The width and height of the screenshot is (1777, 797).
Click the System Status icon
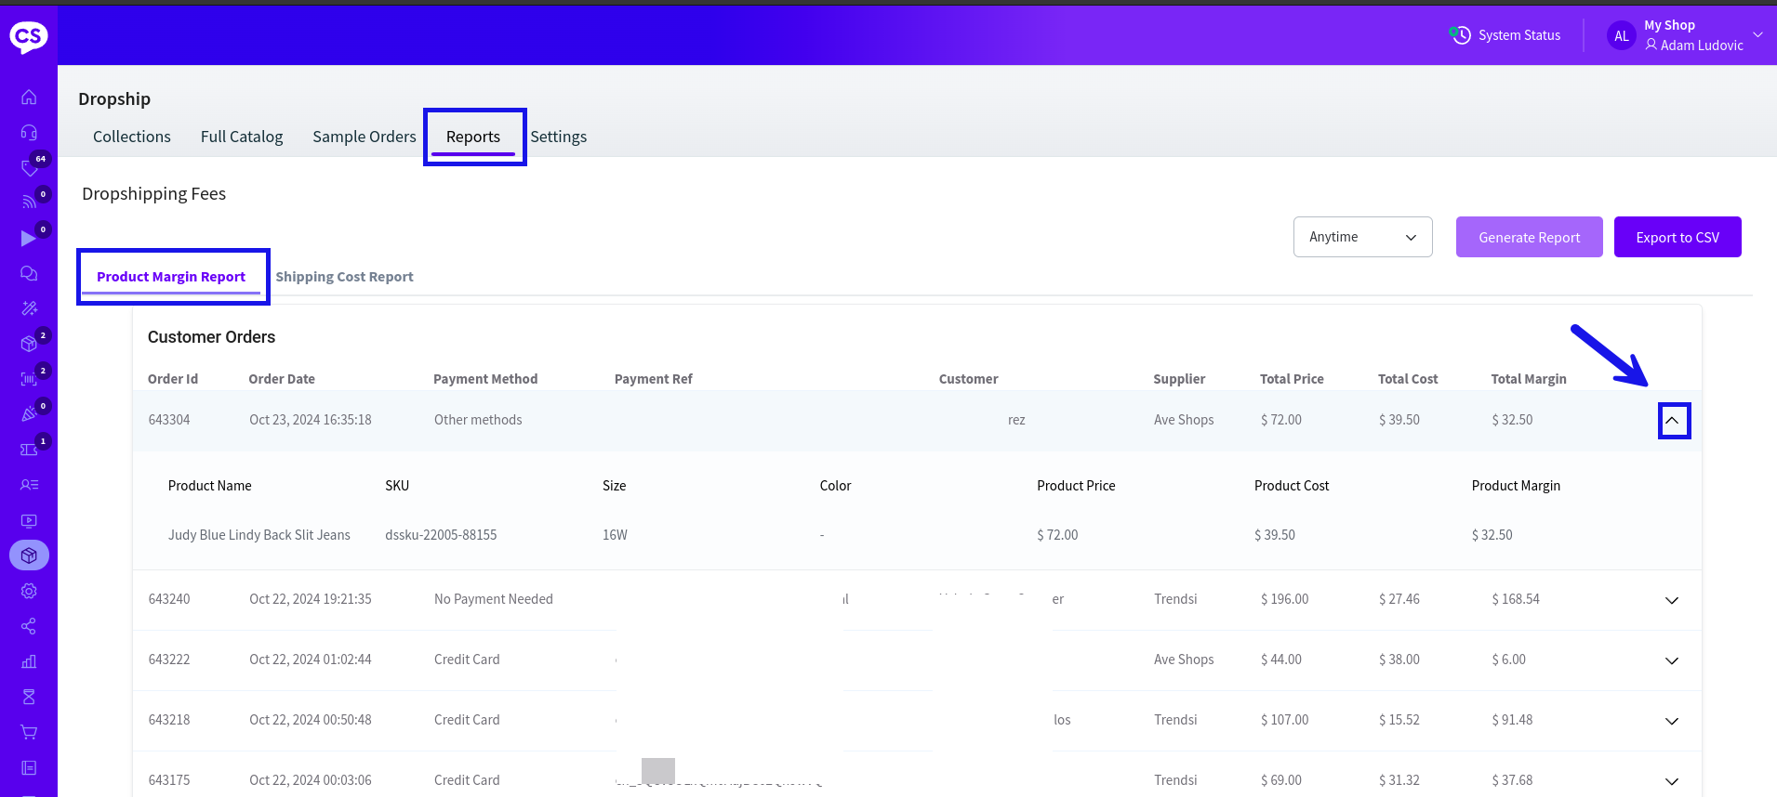(1460, 35)
